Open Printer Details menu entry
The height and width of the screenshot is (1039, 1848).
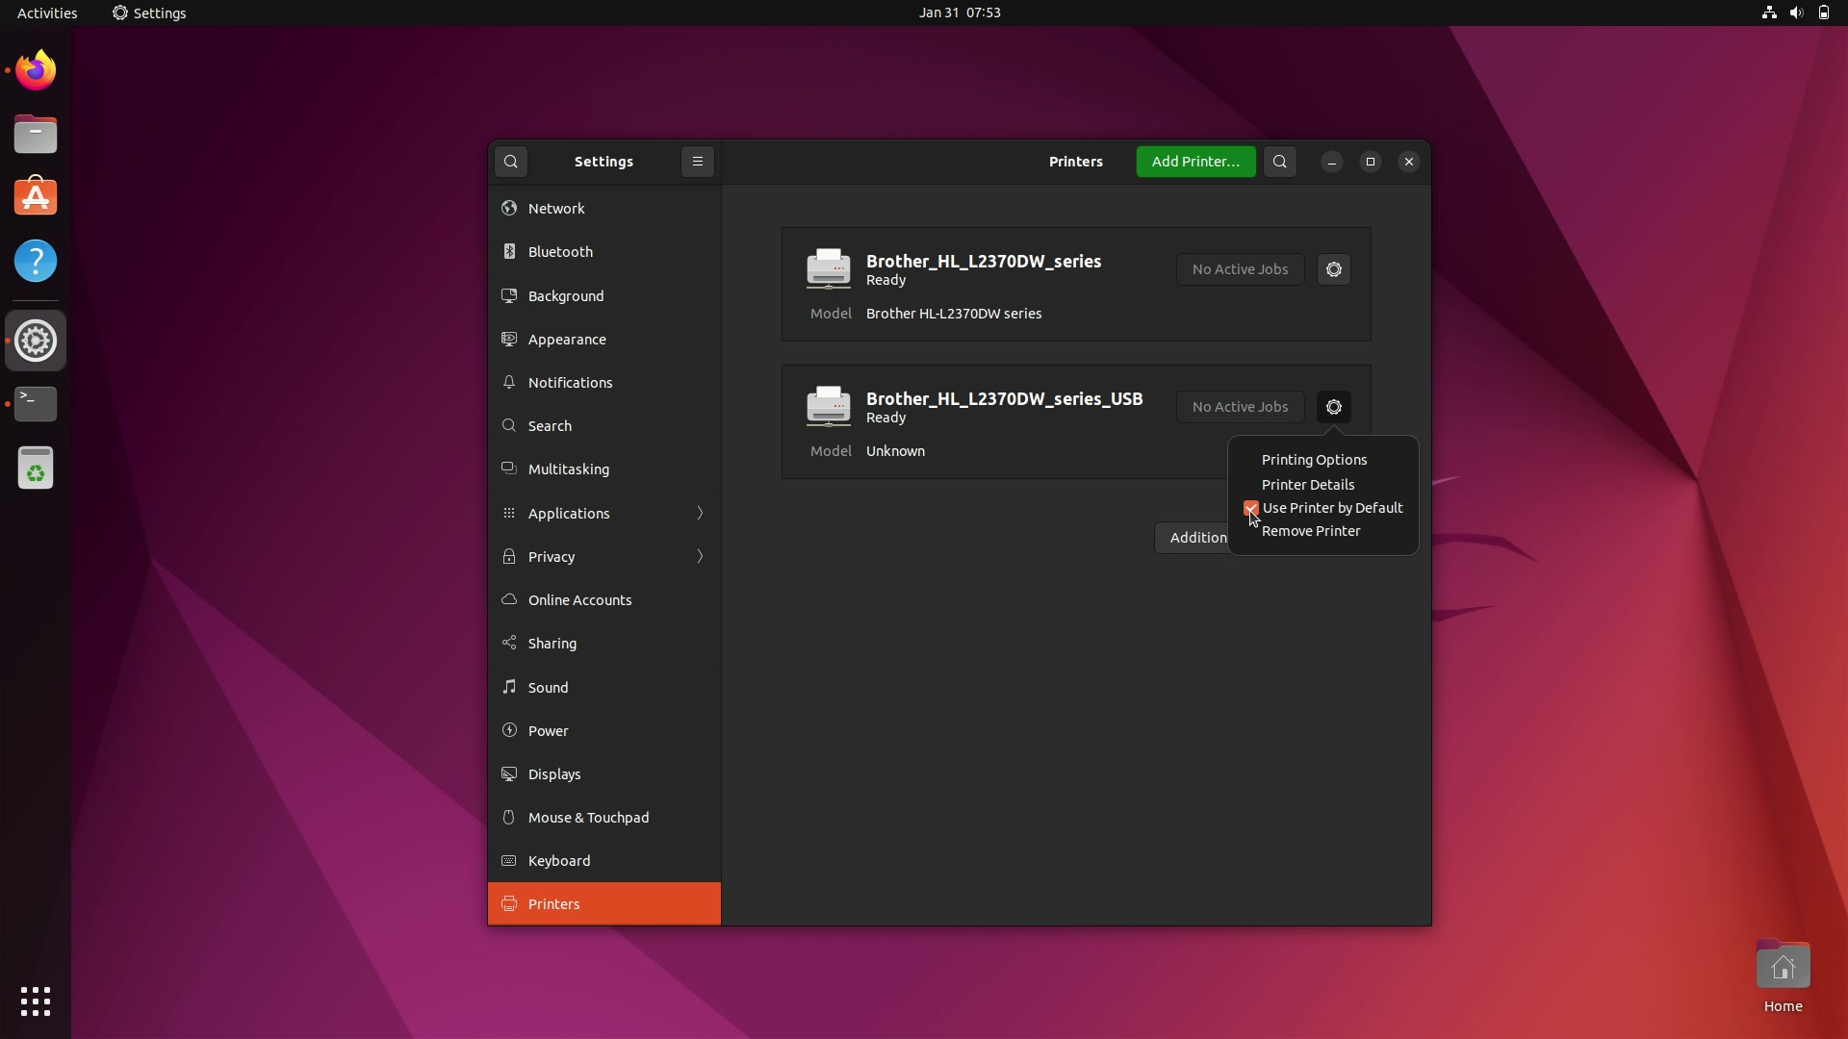coord(1308,485)
